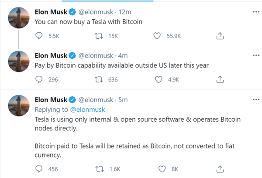Retweet the tweet with 1.6K retweets
The width and height of the screenshot is (262, 178).
point(100,169)
